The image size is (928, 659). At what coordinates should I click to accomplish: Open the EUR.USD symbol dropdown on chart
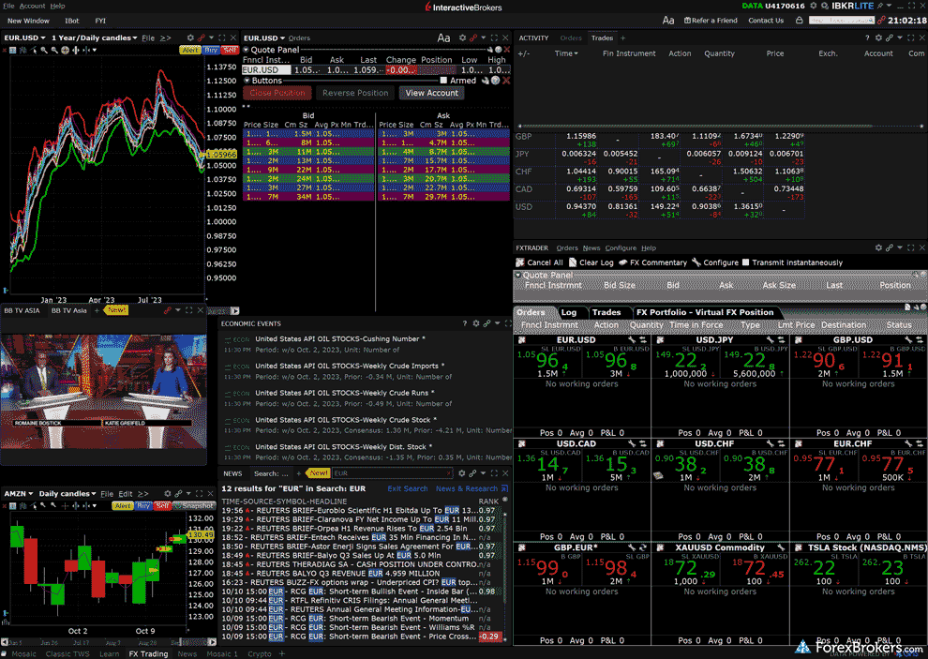tap(24, 38)
